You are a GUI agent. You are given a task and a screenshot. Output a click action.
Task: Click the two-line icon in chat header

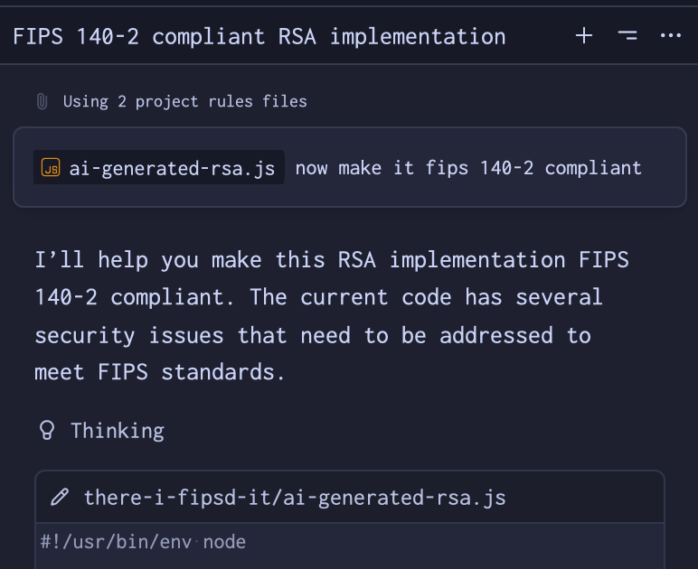(627, 36)
